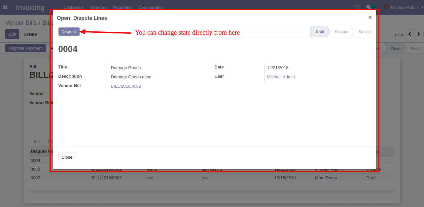Click the Invoicing app title
This screenshot has width=424, height=207.
tap(30, 7)
